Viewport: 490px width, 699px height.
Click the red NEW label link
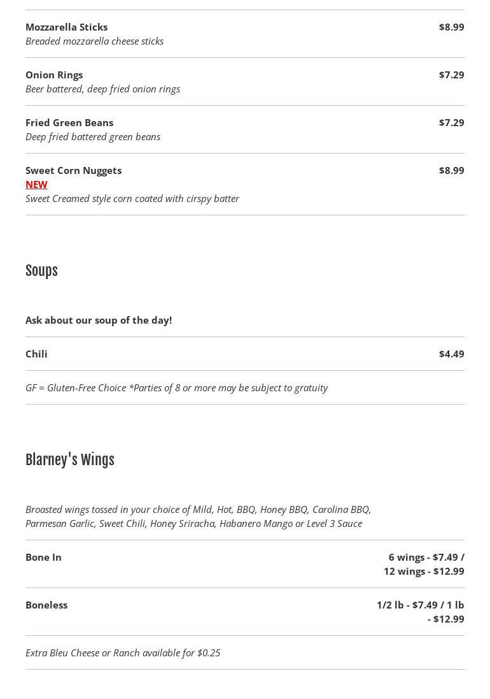[36, 184]
